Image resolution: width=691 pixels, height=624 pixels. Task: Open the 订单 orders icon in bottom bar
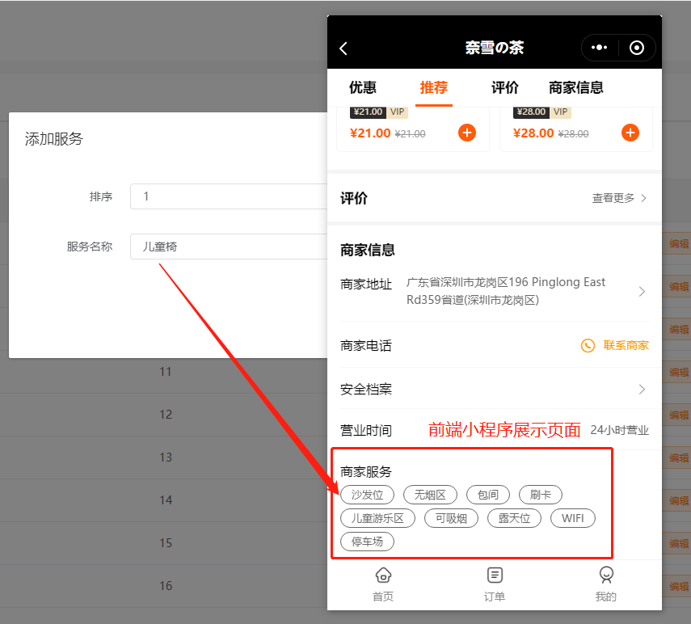pos(495,575)
